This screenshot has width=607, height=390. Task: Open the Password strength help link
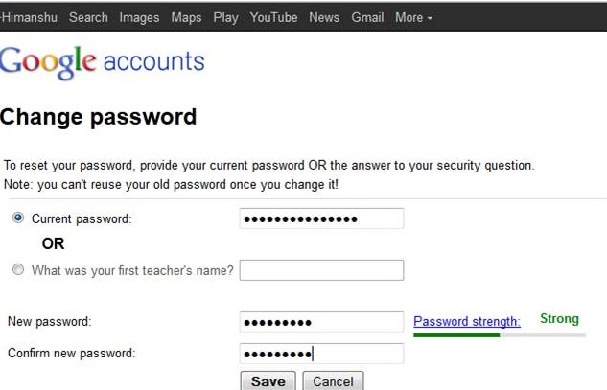click(x=467, y=321)
